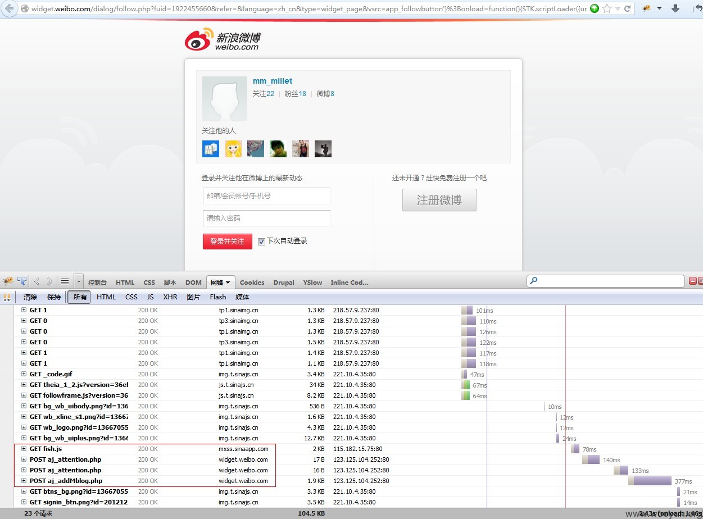
Task: Open the browser downloads arrow icon
Action: 675,8
